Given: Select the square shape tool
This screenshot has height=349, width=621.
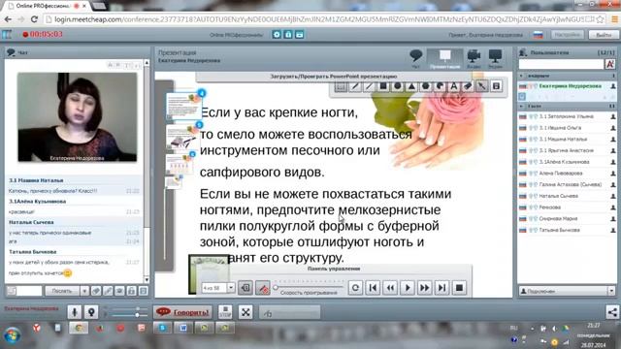Looking at the screenshot, I should pos(383,86).
